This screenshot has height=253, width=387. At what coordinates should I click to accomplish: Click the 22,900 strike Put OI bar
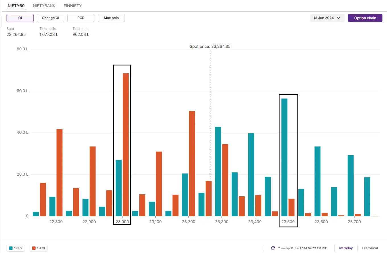[93, 181]
